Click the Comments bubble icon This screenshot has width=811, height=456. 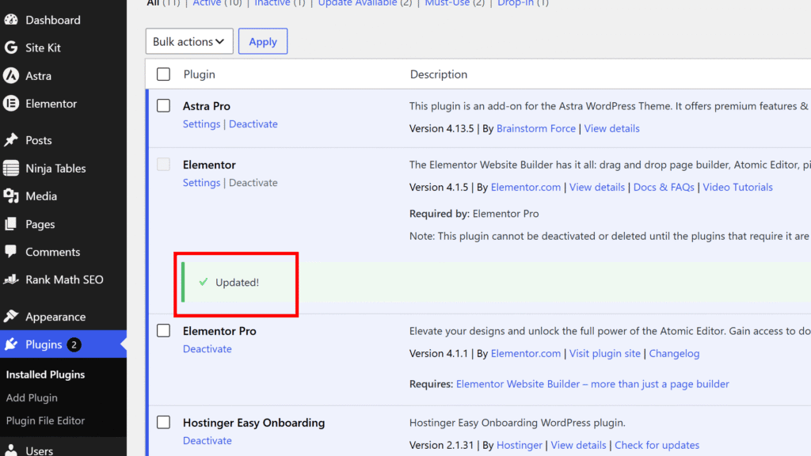click(x=11, y=252)
